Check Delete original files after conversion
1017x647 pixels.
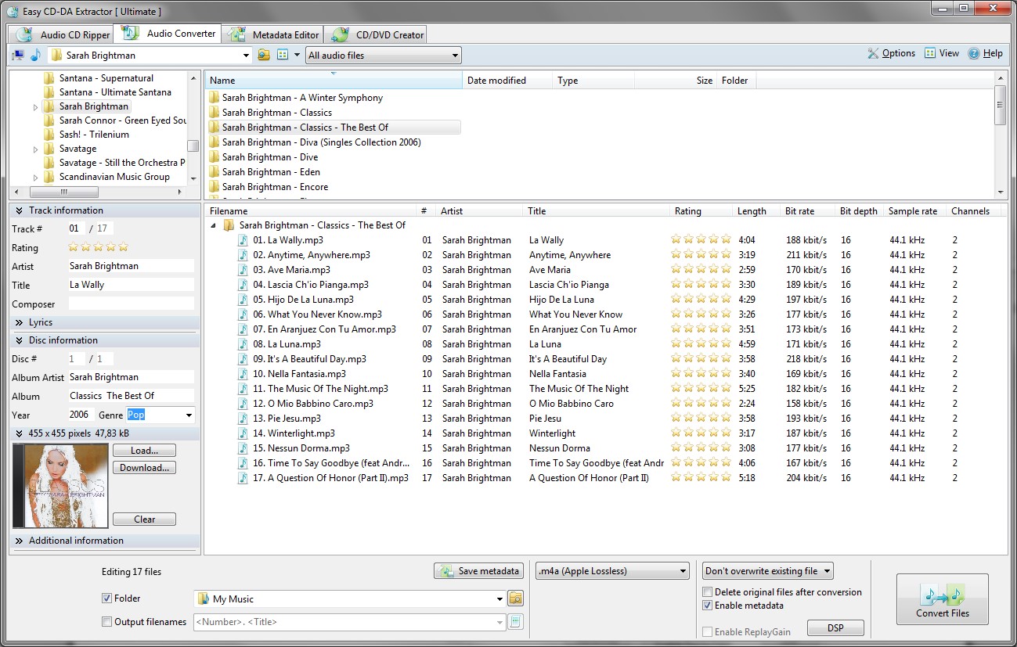tap(708, 592)
